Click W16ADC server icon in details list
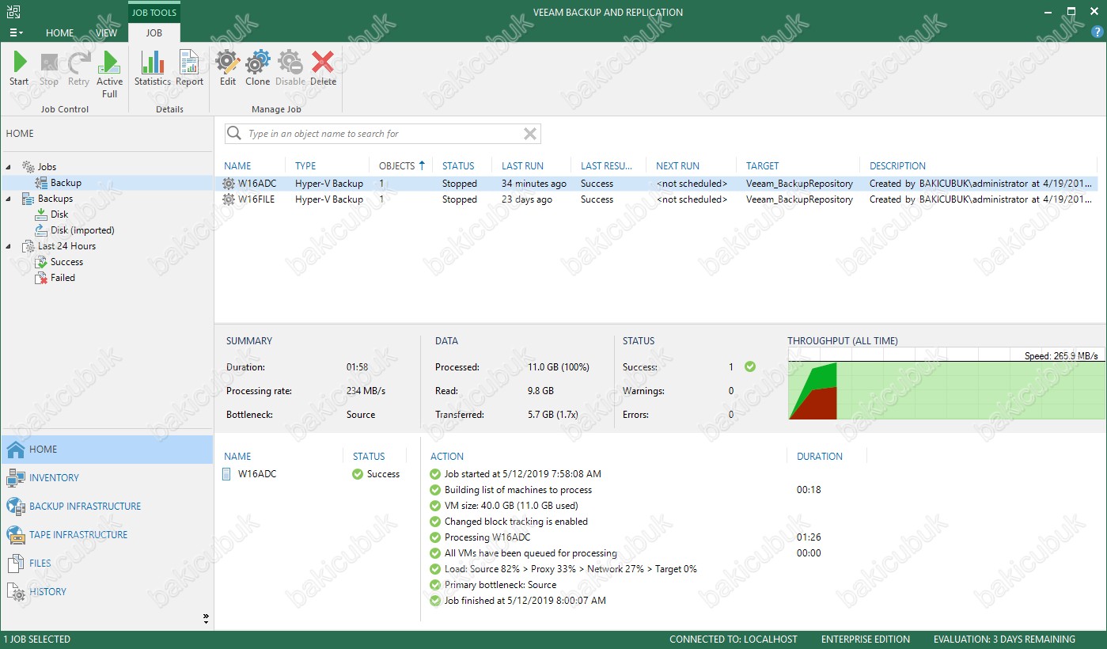1107x649 pixels. [227, 474]
